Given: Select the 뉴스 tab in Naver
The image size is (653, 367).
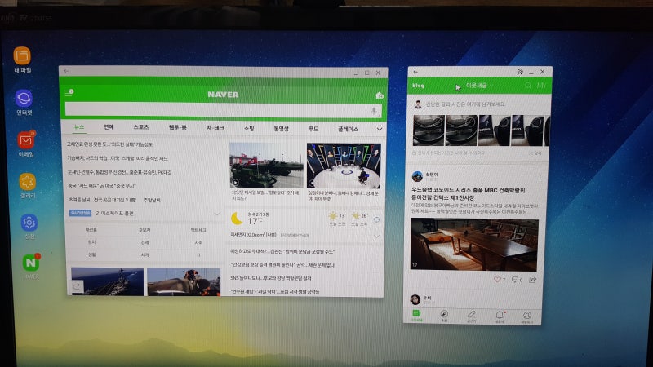Looking at the screenshot, I should pyautogui.click(x=79, y=127).
